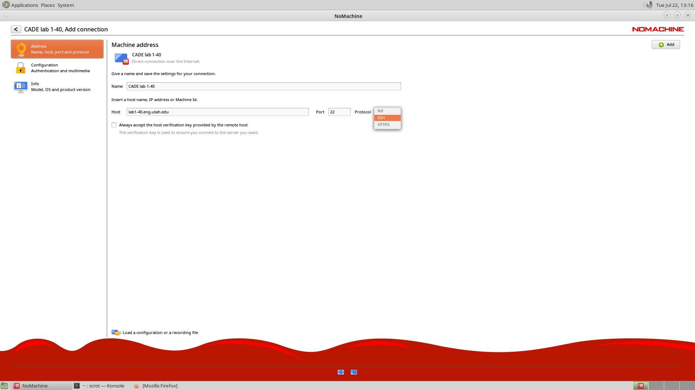Click the Konsole terminal icon in taskbar
The height and width of the screenshot is (390, 695).
click(77, 386)
